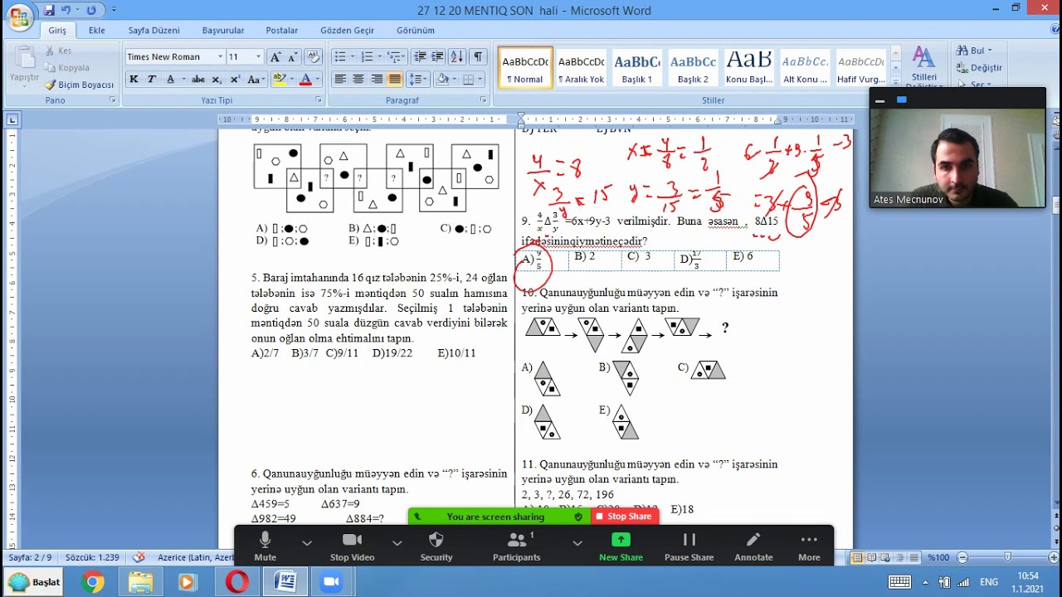Click the Office button
This screenshot has width=1062, height=597.
click(18, 16)
